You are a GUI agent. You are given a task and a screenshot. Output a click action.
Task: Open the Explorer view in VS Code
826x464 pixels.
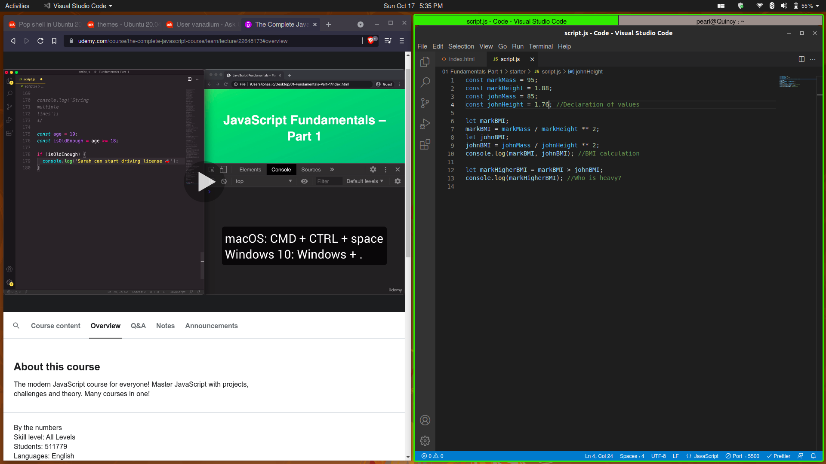coord(425,62)
